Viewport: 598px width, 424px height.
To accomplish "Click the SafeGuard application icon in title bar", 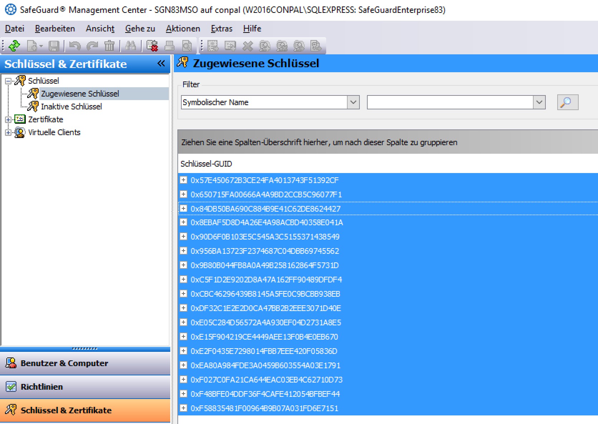I will click(x=10, y=9).
